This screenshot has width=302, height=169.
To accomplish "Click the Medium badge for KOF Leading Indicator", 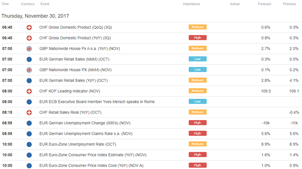I will click(x=198, y=91).
